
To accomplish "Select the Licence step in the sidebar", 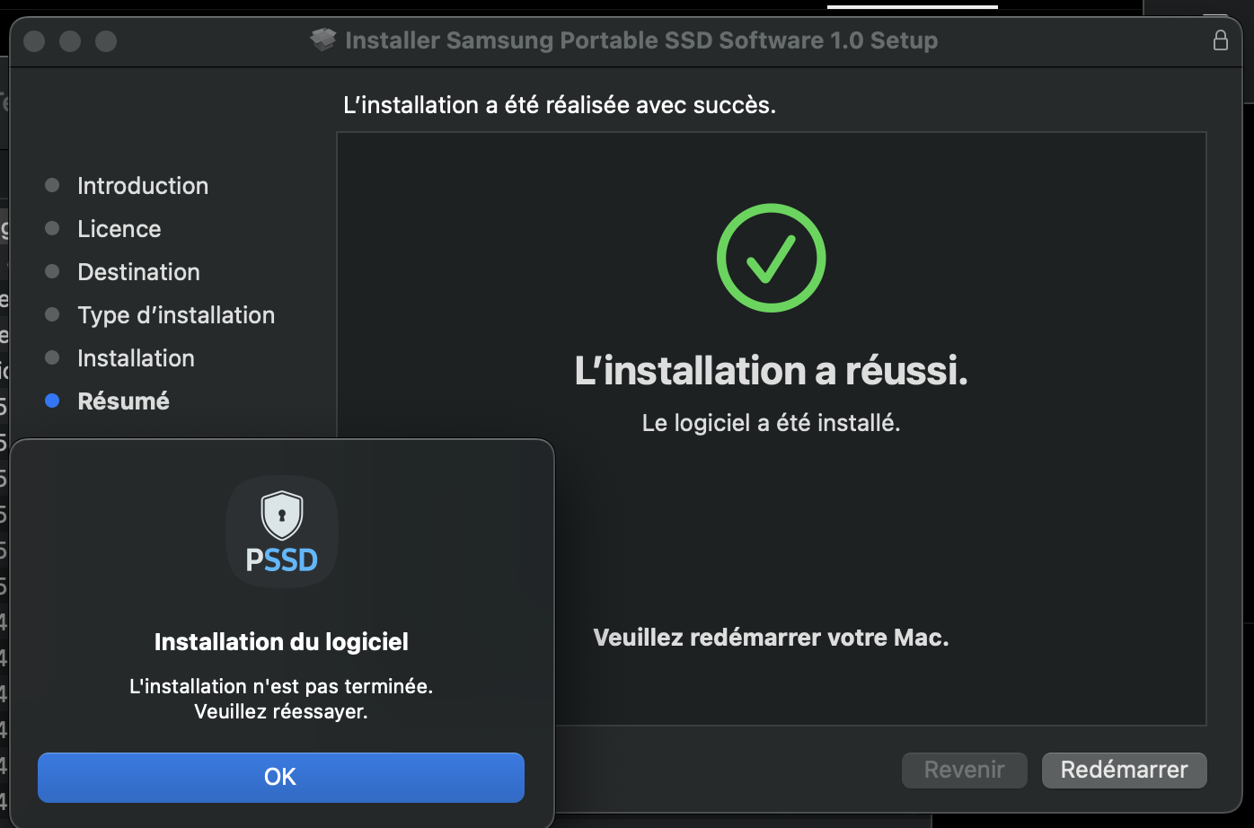I will point(119,229).
